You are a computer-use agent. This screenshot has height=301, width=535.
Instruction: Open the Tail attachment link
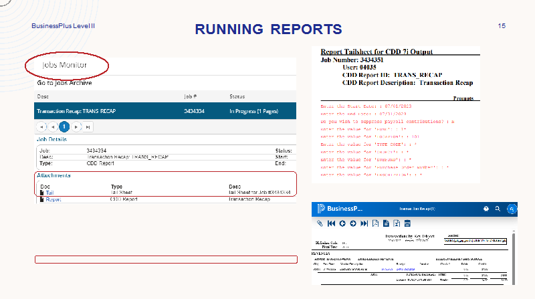tap(49, 193)
